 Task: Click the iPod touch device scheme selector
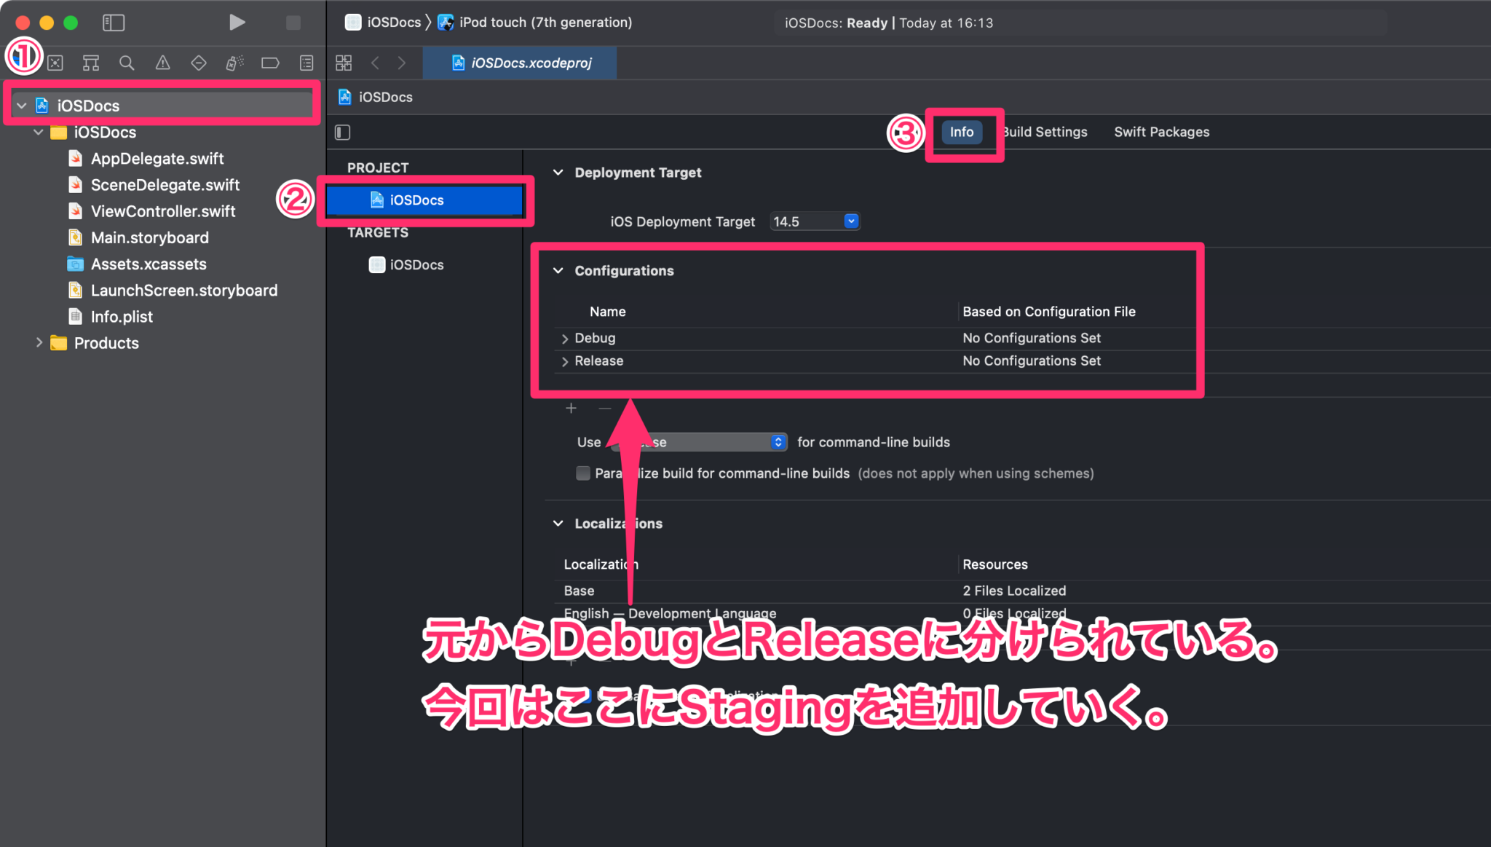[545, 22]
